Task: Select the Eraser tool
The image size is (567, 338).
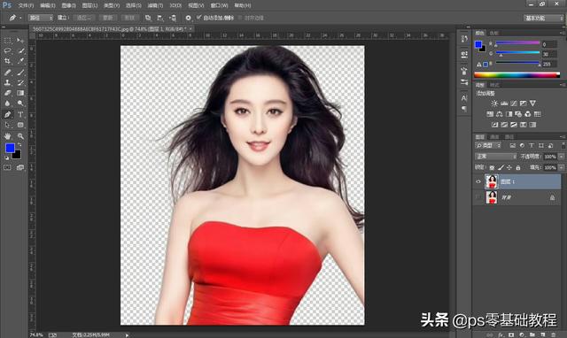Action: (7, 93)
